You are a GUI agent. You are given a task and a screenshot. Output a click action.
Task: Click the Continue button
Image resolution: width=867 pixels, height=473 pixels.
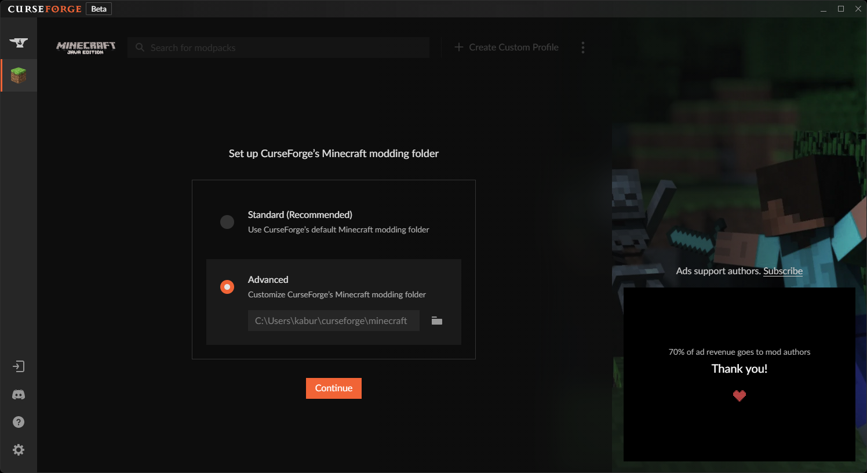(x=334, y=388)
